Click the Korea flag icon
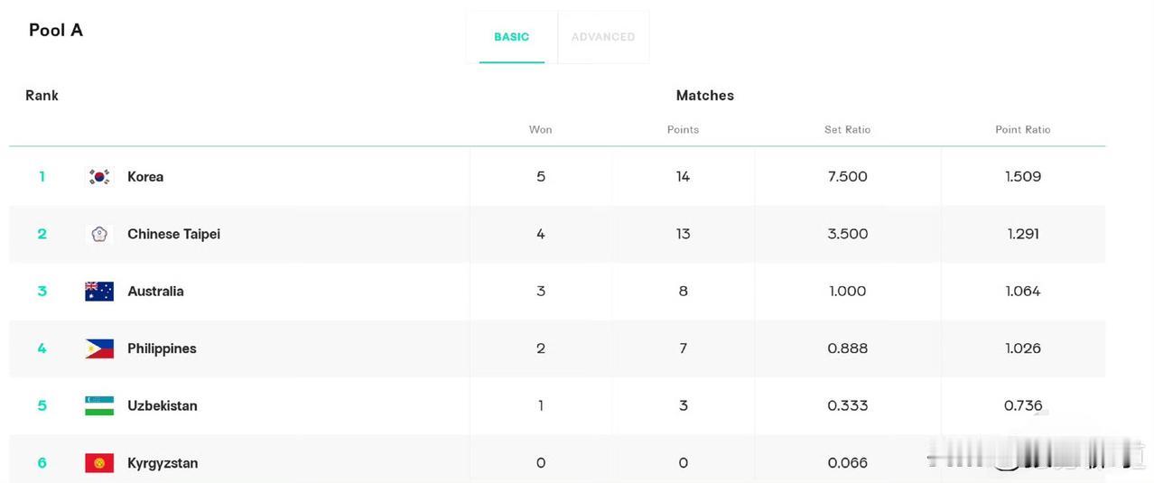The height and width of the screenshot is (483, 1154). 99,177
